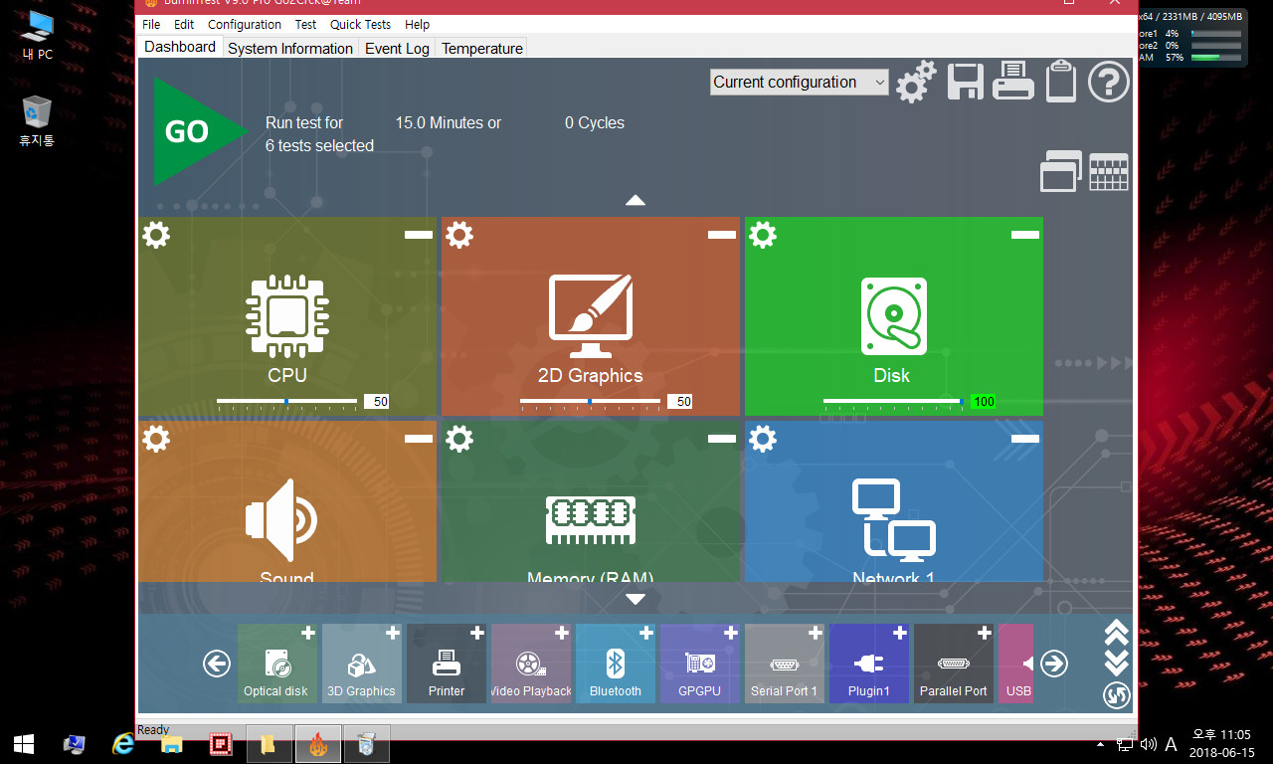Add GPGPU test tile
The image size is (1273, 764).
point(700,664)
